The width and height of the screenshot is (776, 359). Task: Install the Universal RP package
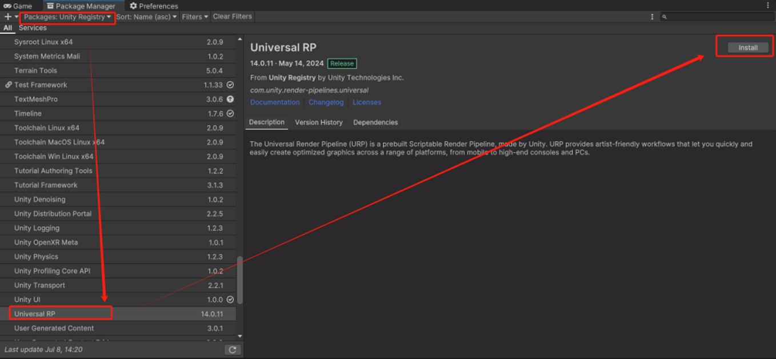click(x=747, y=47)
